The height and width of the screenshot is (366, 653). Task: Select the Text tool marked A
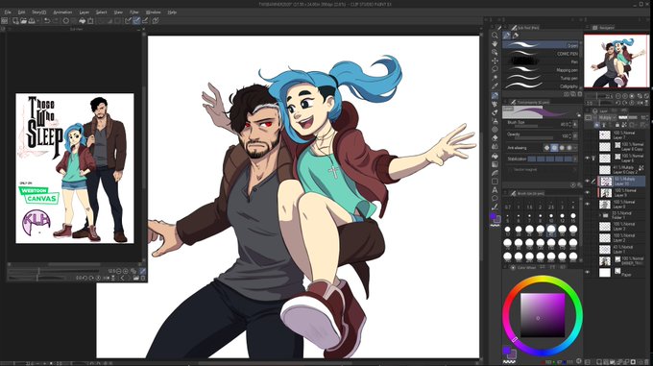(x=495, y=190)
